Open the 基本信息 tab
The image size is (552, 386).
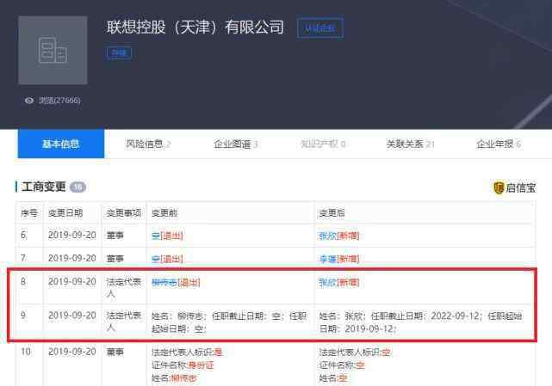(61, 144)
